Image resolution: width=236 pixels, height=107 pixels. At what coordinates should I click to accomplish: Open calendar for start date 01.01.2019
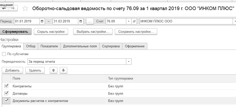42,21
